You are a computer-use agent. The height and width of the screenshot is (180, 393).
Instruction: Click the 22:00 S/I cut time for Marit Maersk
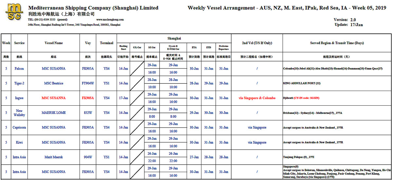152,161
